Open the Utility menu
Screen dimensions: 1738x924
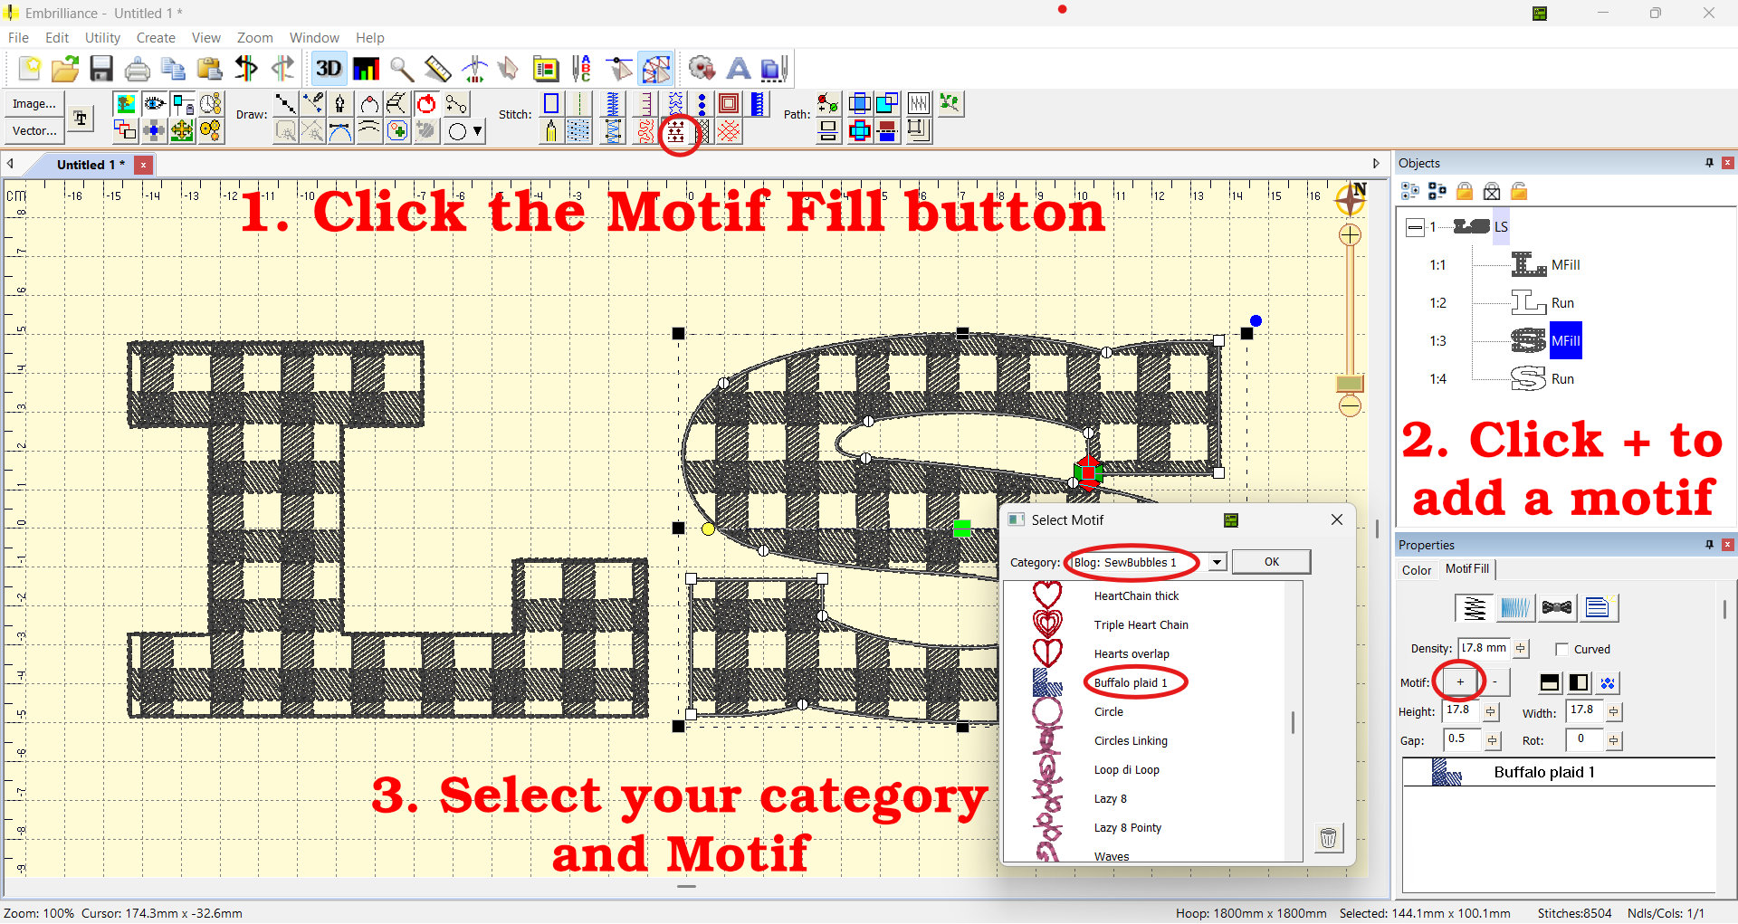(x=102, y=38)
